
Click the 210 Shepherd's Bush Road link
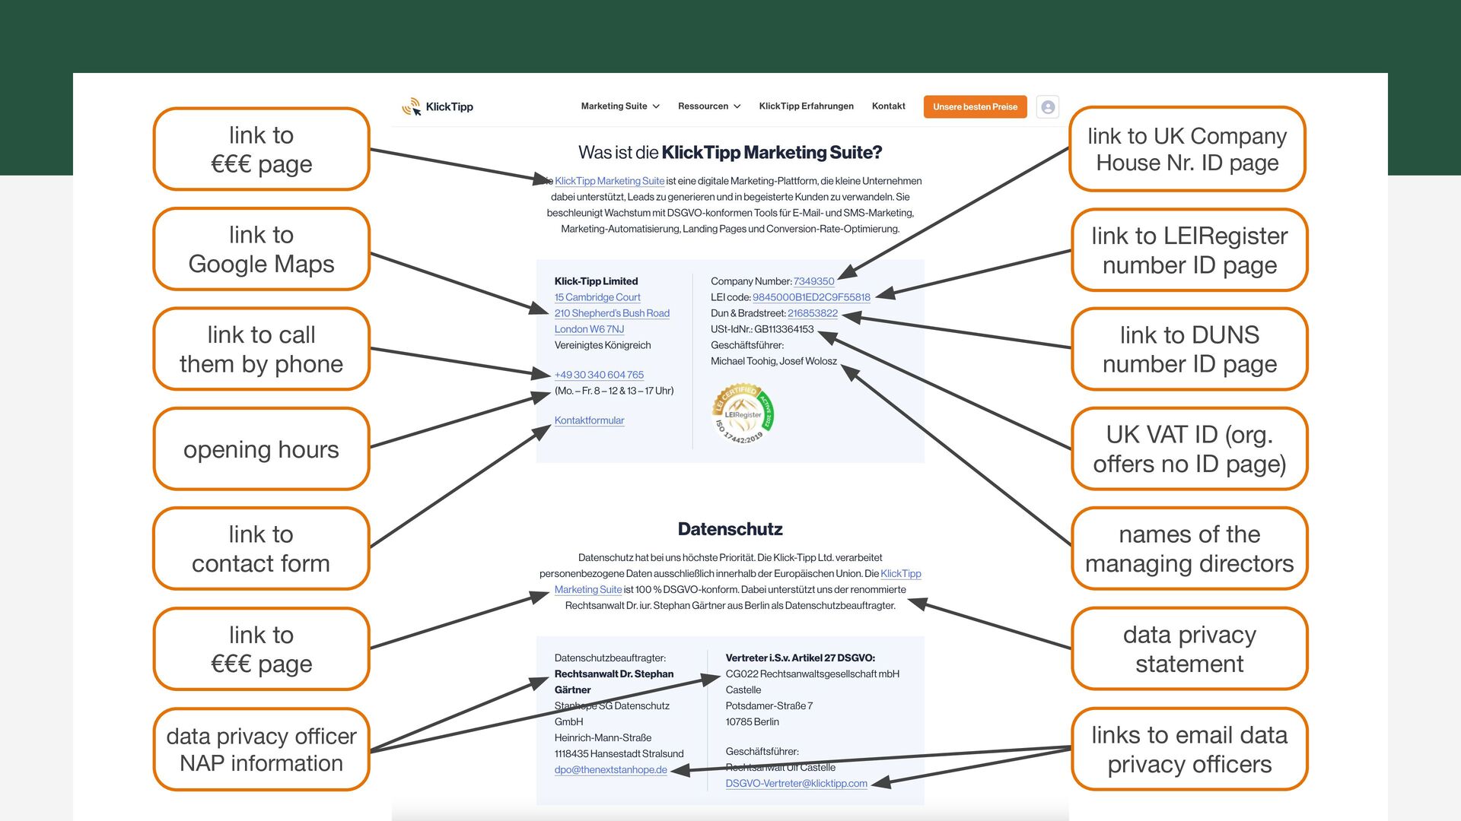click(612, 313)
